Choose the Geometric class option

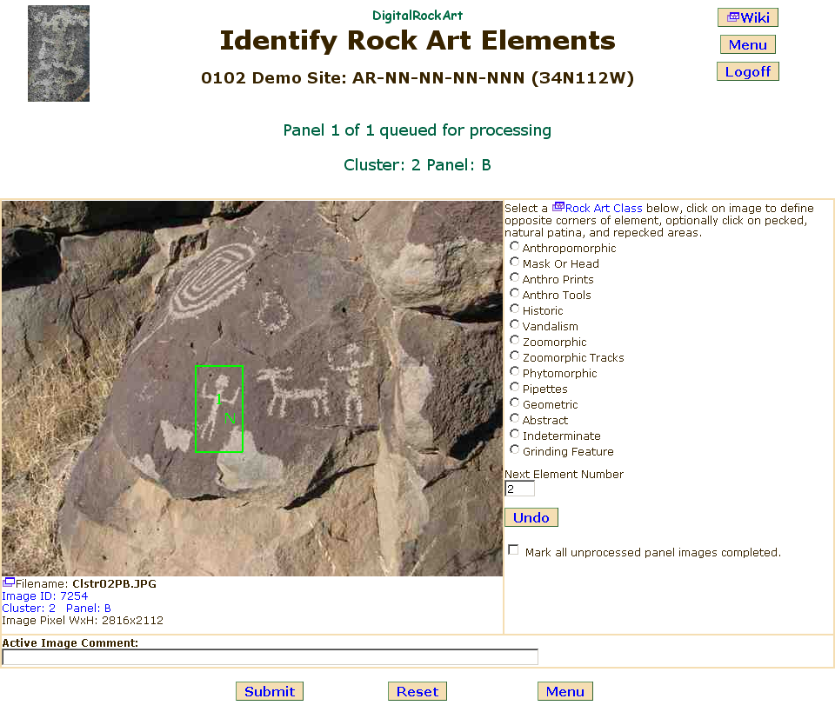(x=515, y=403)
